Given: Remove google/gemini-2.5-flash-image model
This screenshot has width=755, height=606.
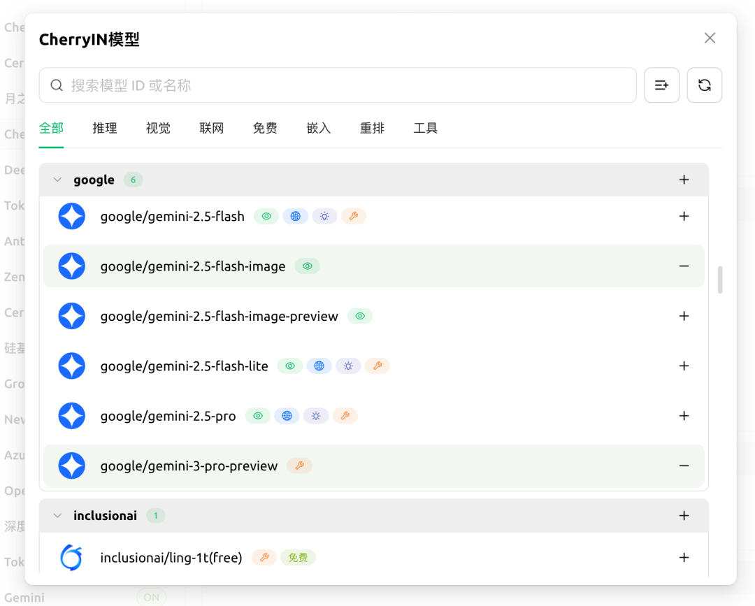Looking at the screenshot, I should coord(684,266).
